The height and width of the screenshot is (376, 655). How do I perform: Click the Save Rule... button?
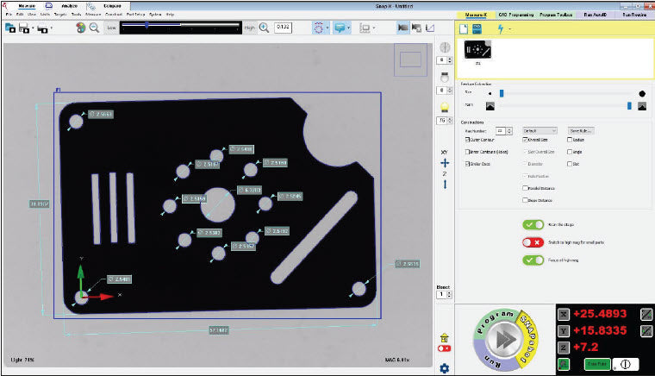[581, 131]
